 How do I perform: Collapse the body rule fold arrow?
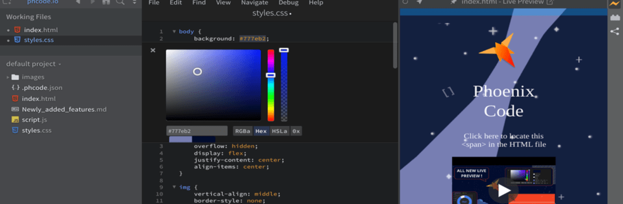tap(174, 31)
